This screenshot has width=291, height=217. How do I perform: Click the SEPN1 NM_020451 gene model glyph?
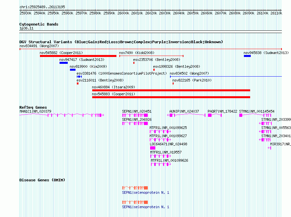pos(135,115)
